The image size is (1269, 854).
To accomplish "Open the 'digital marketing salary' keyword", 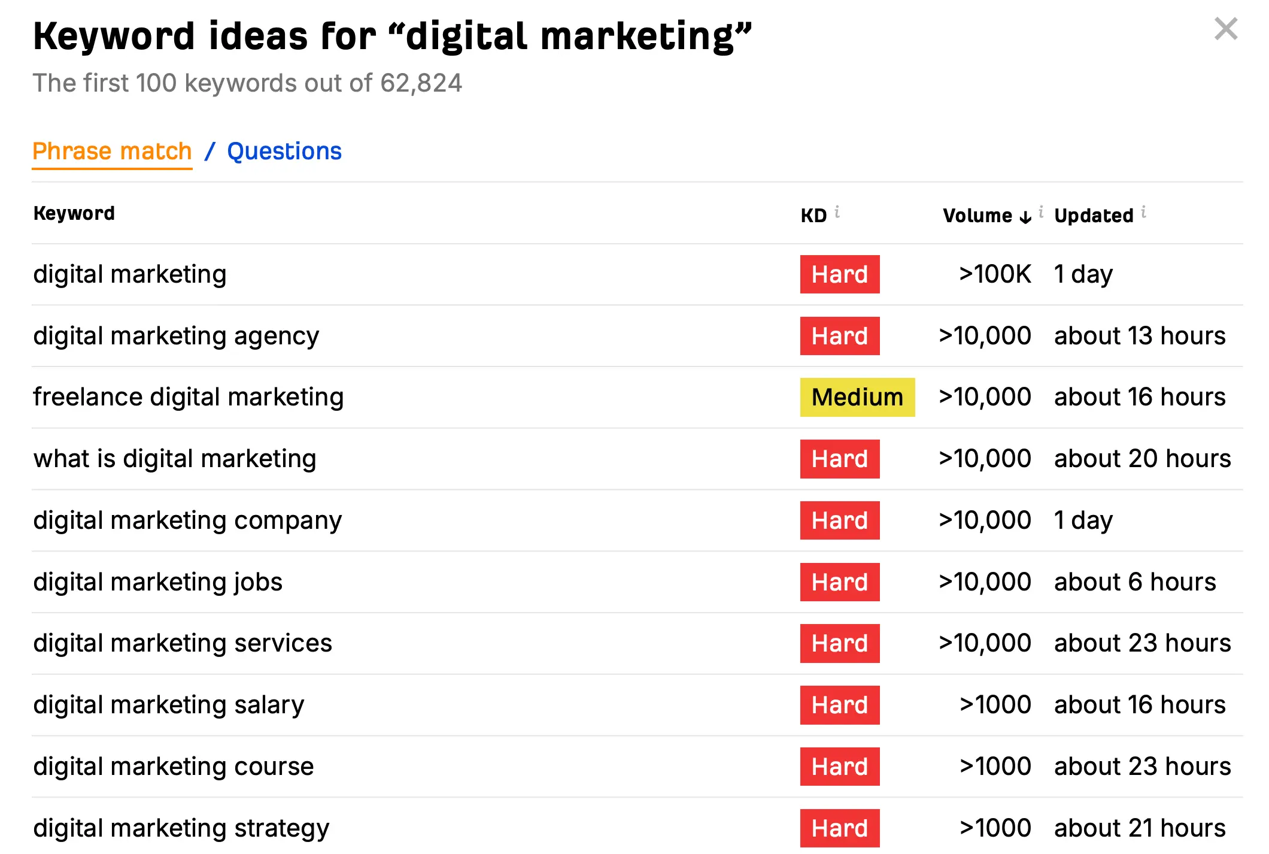I will click(168, 705).
